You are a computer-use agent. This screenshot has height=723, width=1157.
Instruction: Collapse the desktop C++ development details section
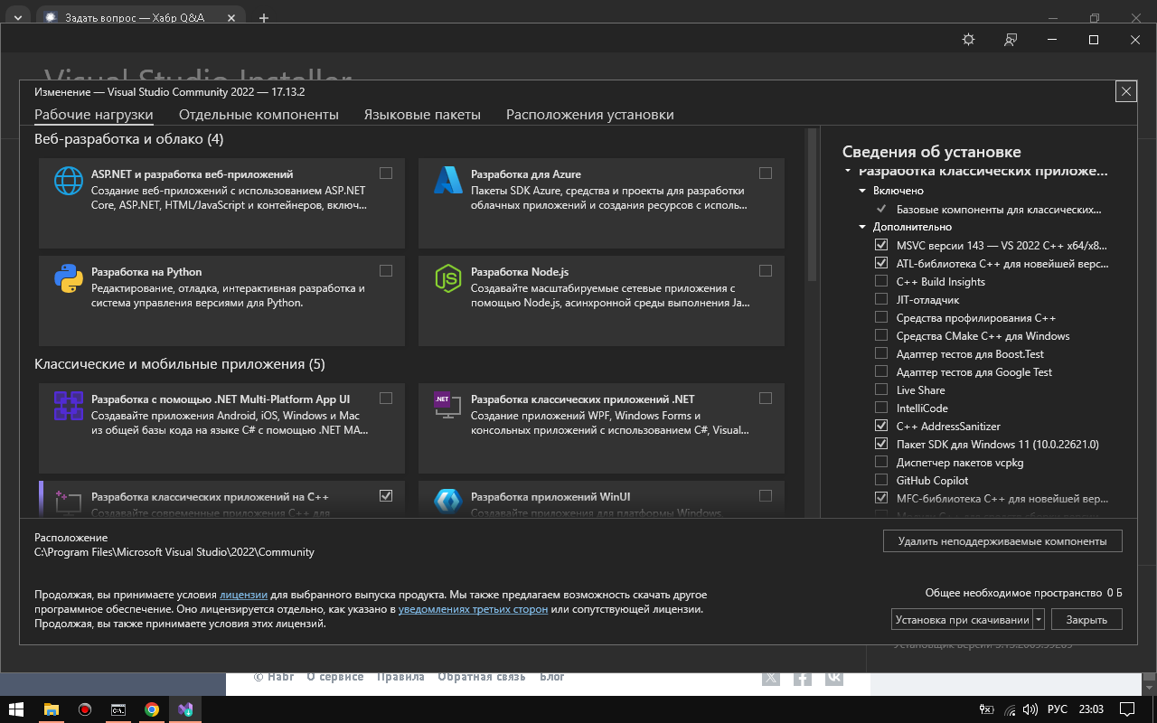pyautogui.click(x=848, y=171)
